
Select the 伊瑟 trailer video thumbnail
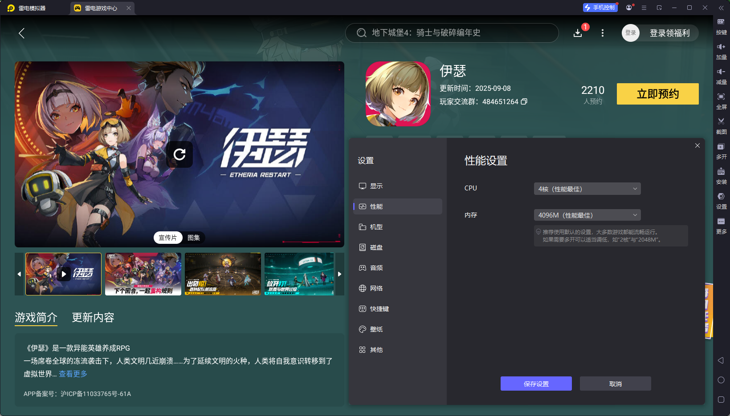coord(64,274)
